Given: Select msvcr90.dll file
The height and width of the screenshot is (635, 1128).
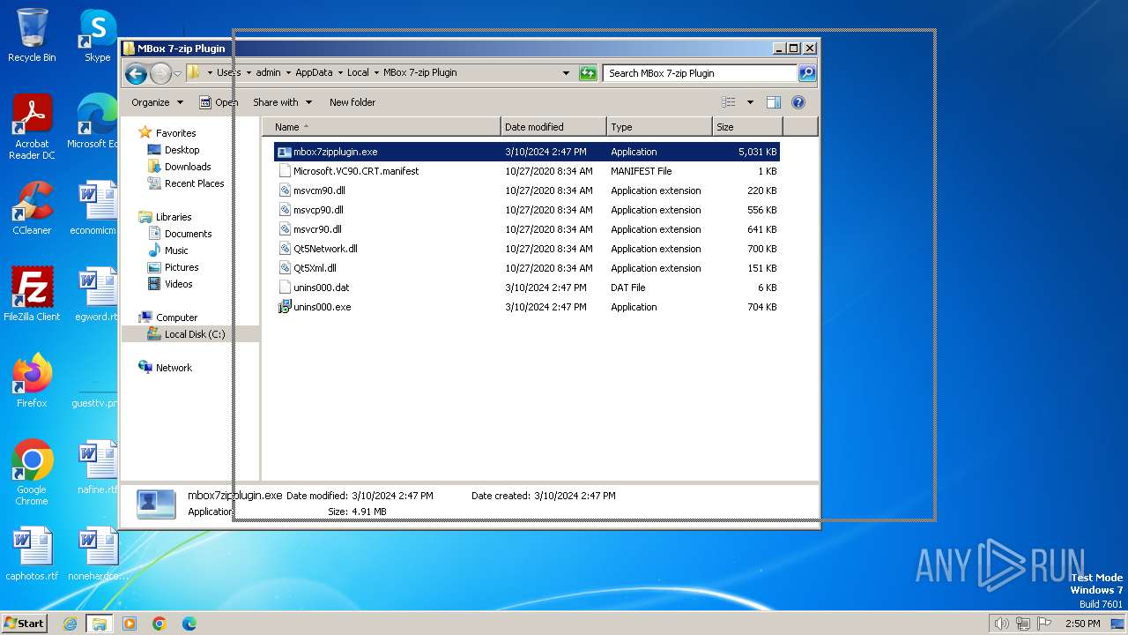Looking at the screenshot, I should [x=526, y=229].
